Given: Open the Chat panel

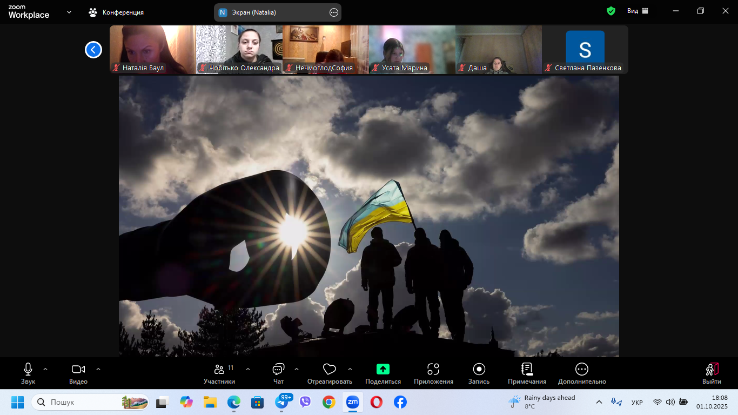Looking at the screenshot, I should [278, 370].
